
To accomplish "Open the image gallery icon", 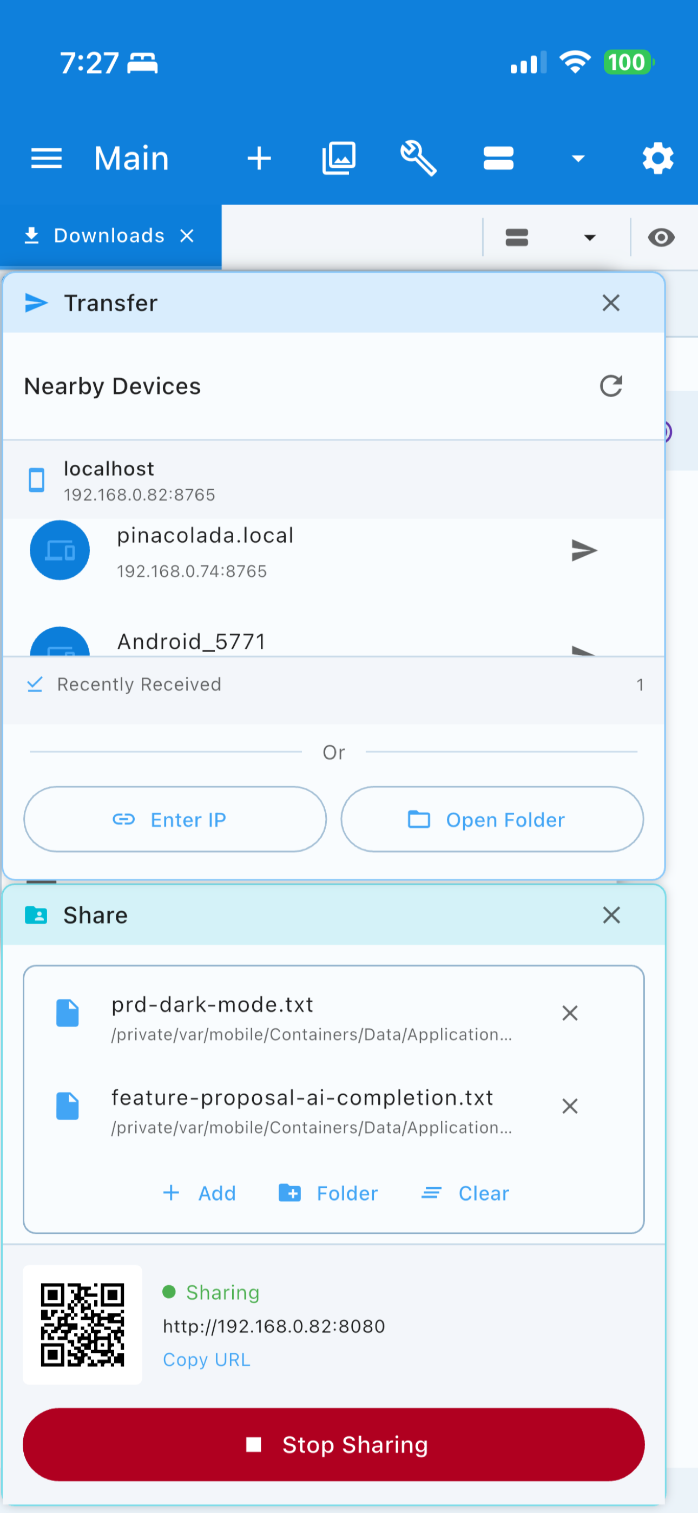I will (339, 158).
